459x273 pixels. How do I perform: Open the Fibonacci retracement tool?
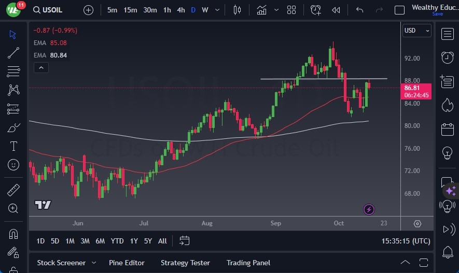click(13, 71)
